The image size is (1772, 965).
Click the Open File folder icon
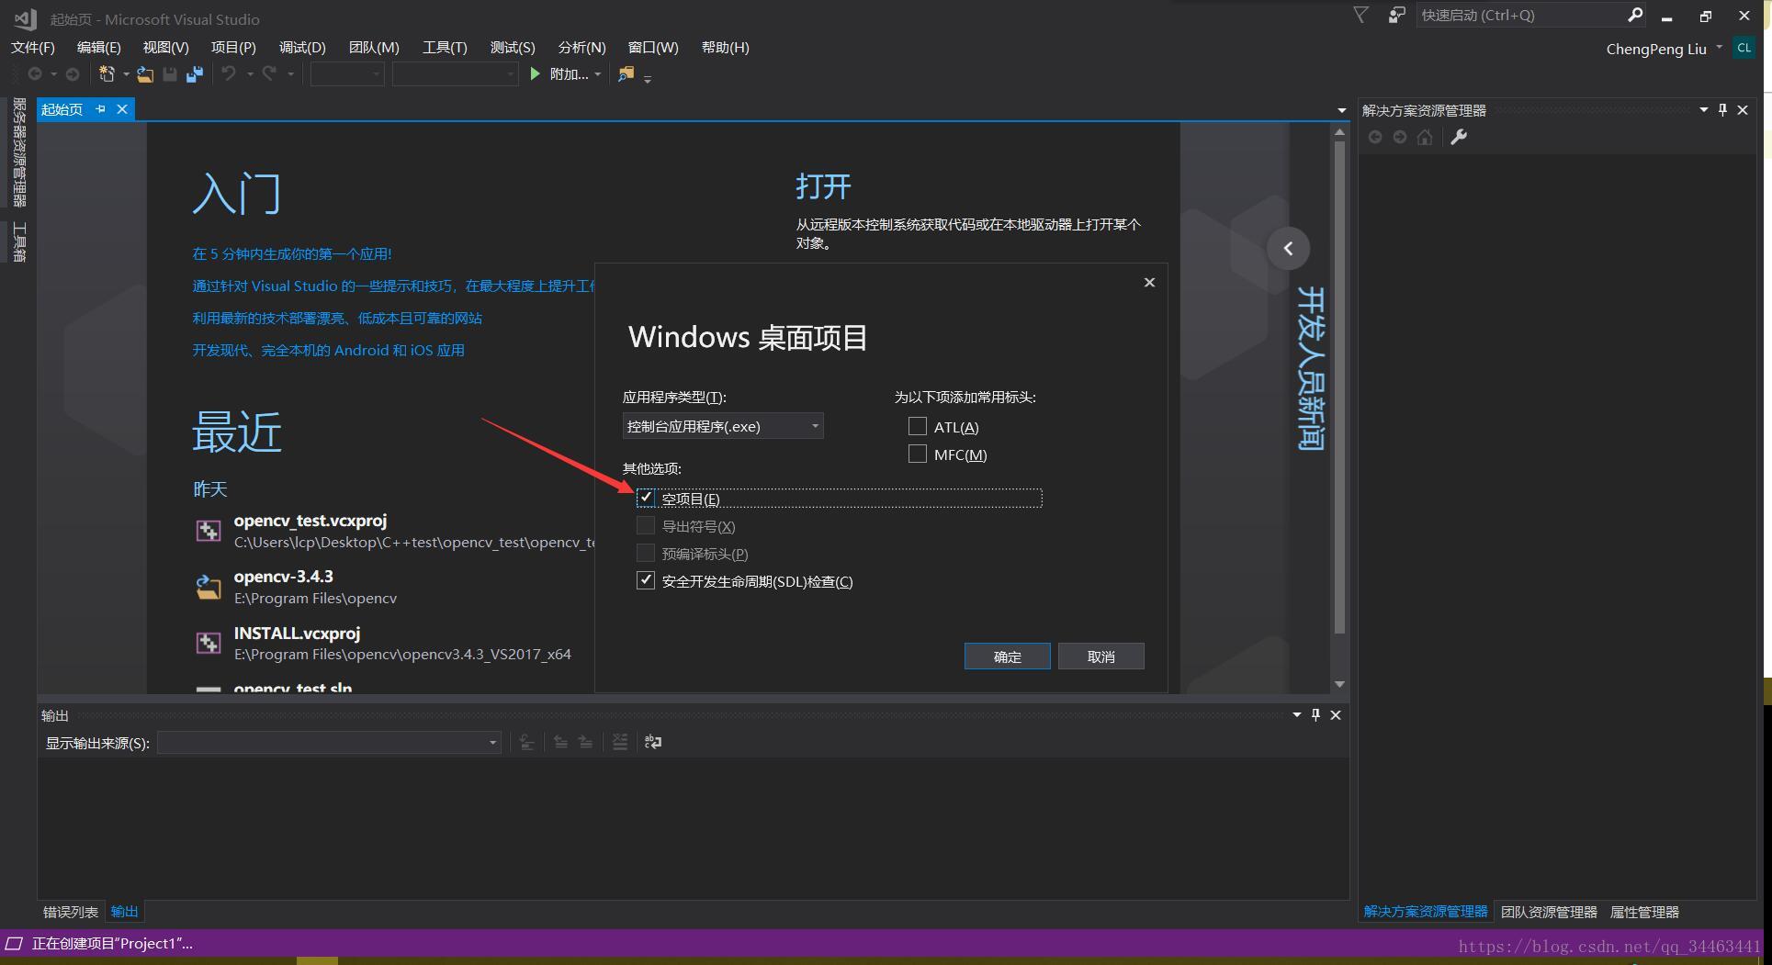pyautogui.click(x=145, y=74)
